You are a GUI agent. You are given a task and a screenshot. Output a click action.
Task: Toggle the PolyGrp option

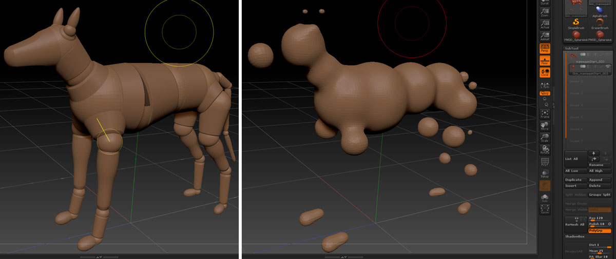tap(600, 231)
